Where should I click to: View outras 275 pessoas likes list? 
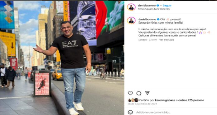click(191, 100)
